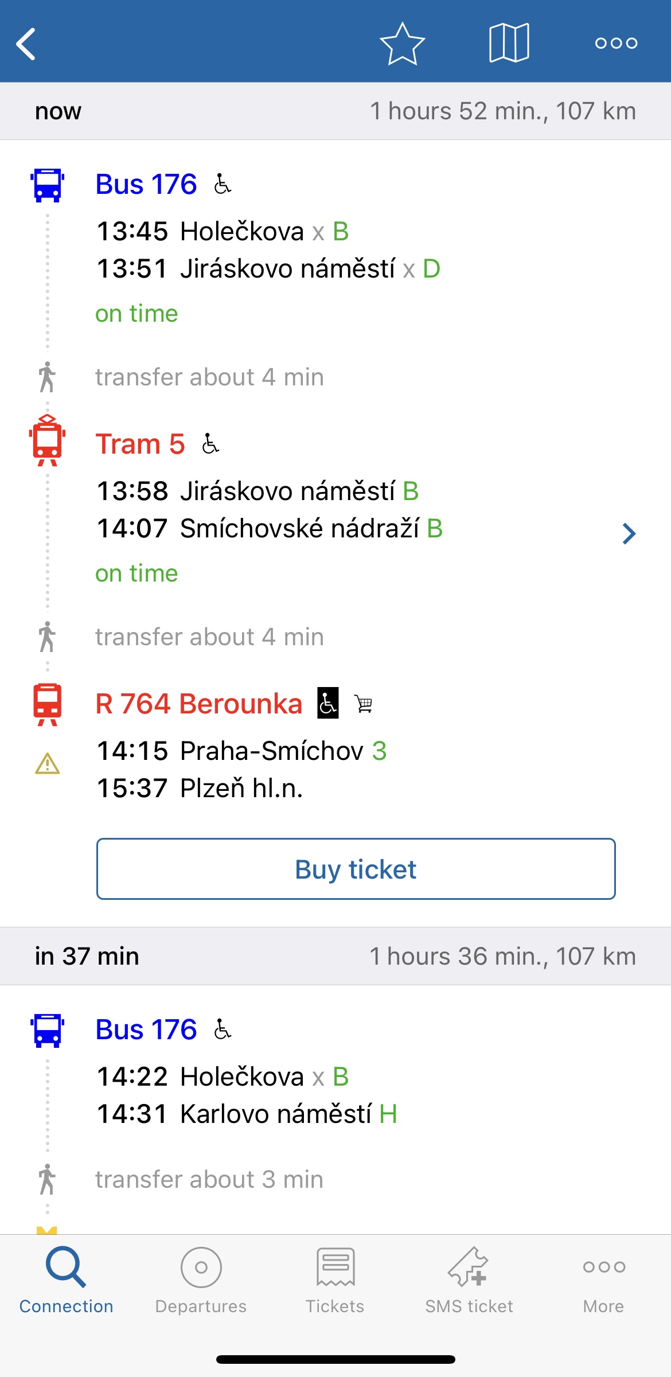The image size is (671, 1377).
Task: Open the 'in 37 min' connection header
Action: (x=335, y=956)
